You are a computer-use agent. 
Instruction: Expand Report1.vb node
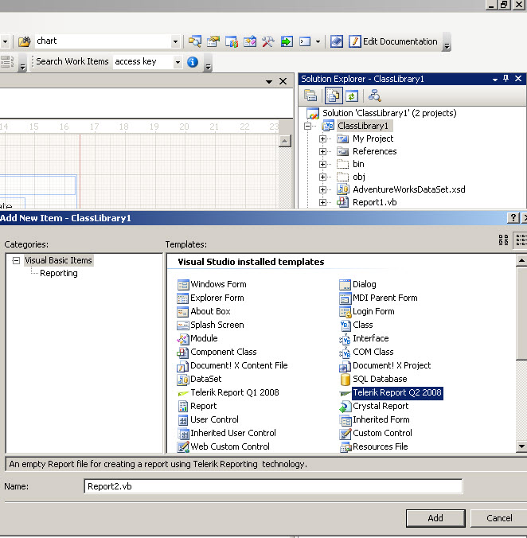click(322, 202)
